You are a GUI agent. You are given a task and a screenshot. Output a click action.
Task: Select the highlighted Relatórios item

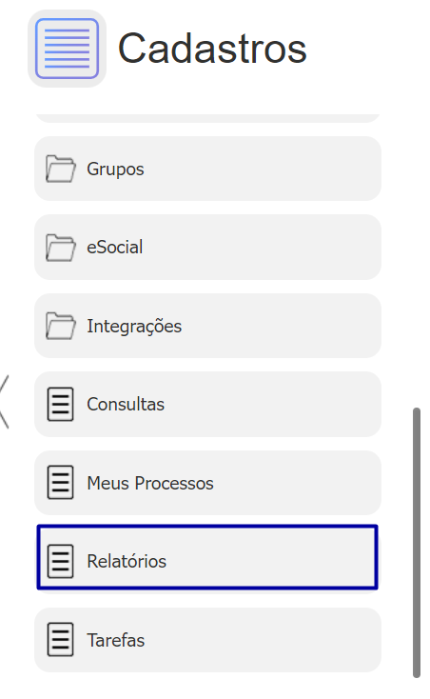coord(208,557)
